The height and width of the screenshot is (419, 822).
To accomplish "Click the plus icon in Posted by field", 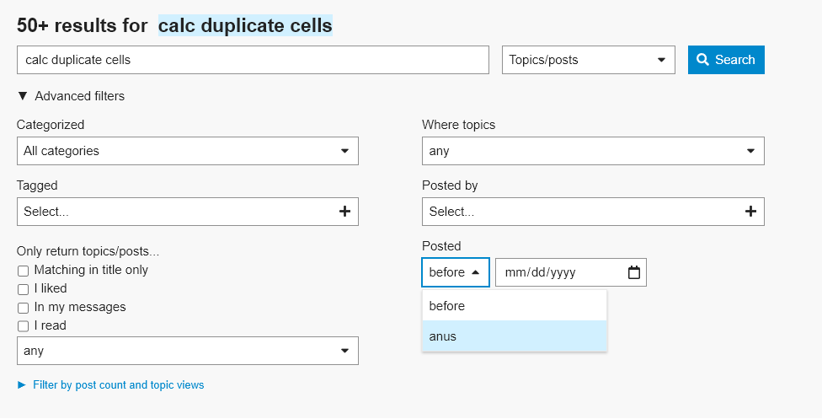I will tap(750, 212).
